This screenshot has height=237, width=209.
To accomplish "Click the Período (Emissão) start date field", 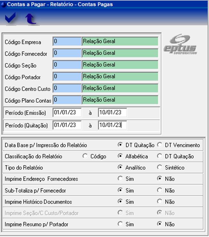I will [x=67, y=112].
